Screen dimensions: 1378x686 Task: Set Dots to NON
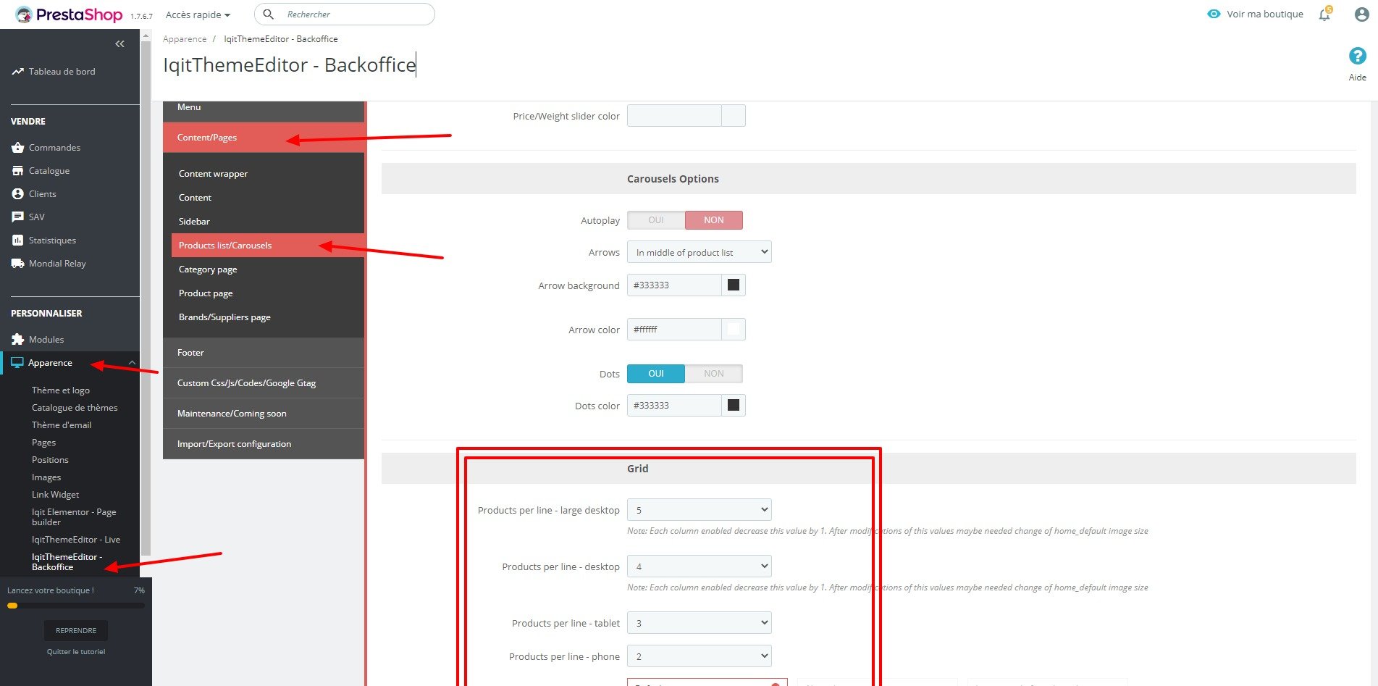[x=714, y=374]
